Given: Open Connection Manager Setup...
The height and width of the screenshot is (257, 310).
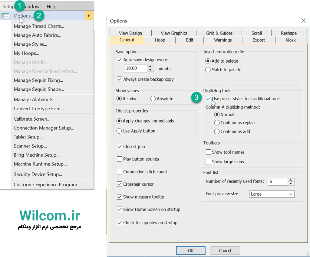Looking at the screenshot, I should click(44, 128).
